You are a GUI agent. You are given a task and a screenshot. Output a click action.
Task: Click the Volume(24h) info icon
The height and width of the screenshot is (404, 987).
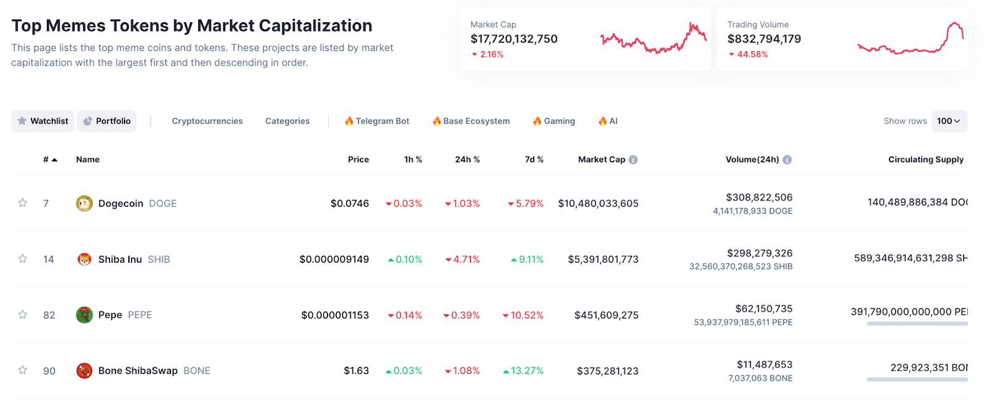(x=787, y=160)
